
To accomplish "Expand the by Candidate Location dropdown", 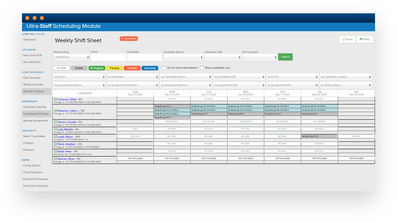I will click(345, 77).
